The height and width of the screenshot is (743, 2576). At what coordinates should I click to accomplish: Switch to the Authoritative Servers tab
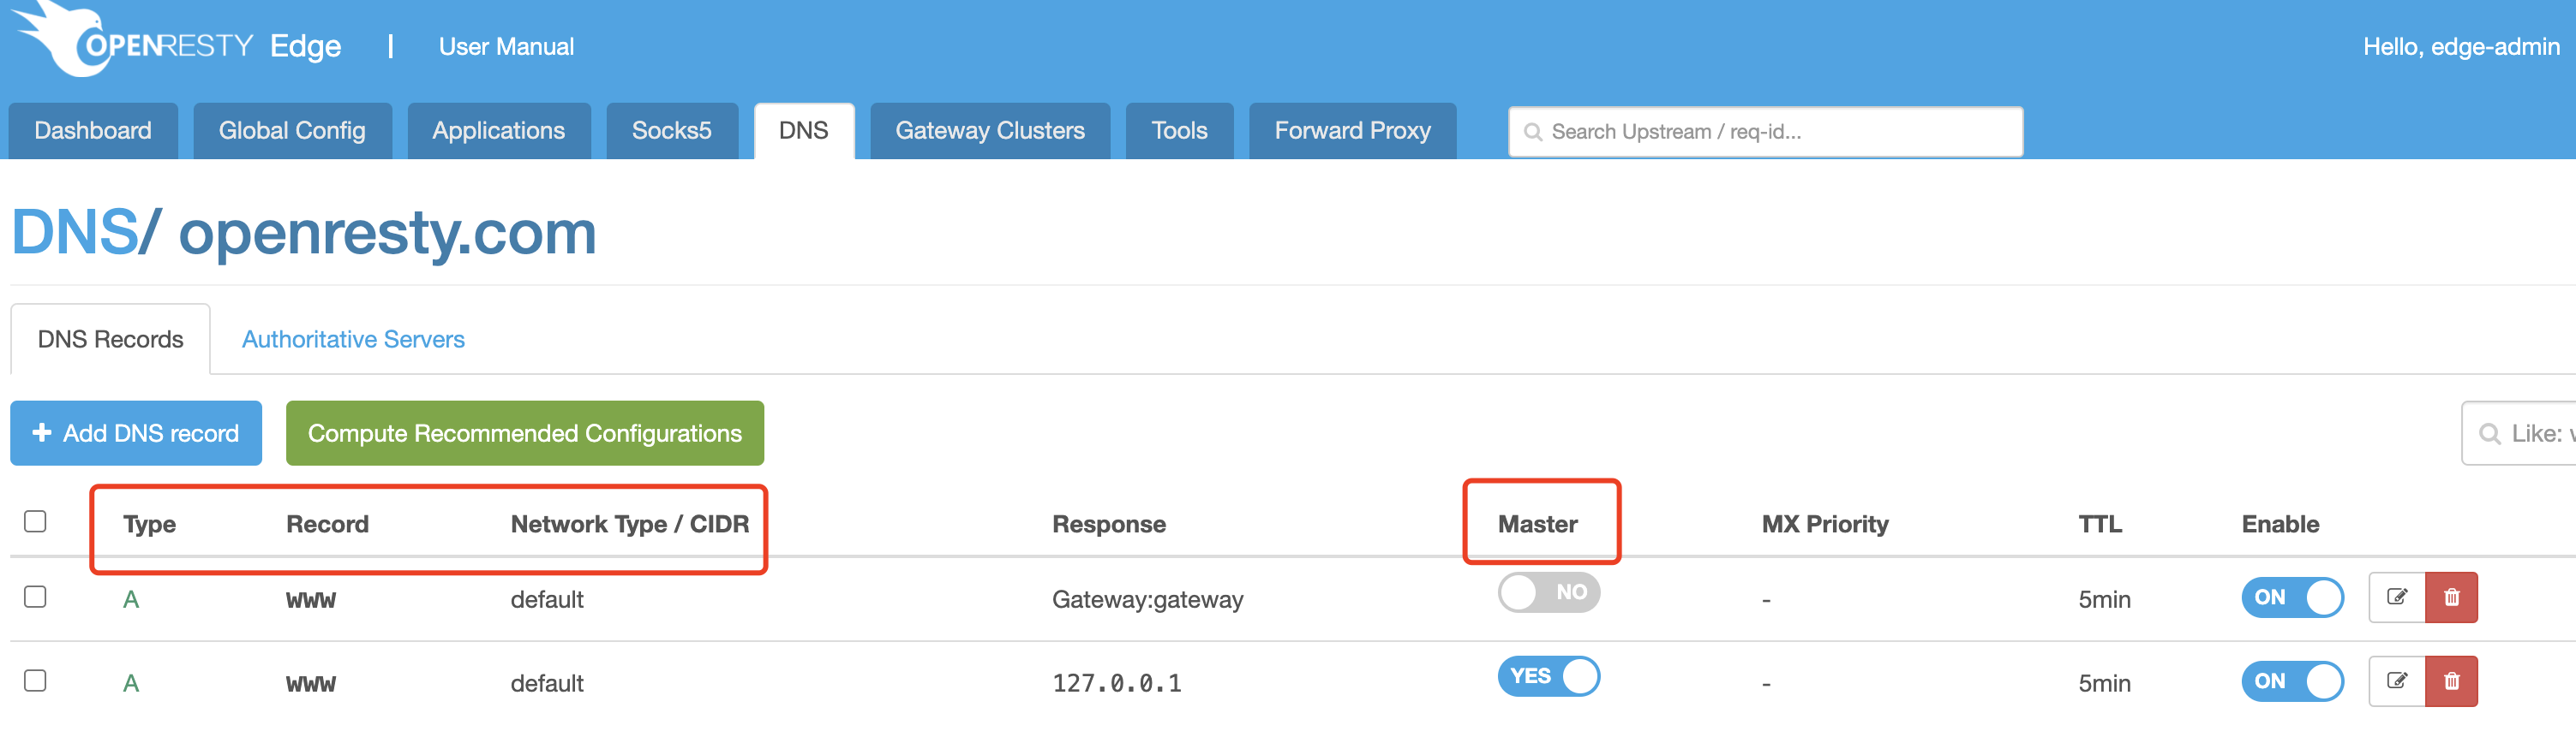click(353, 340)
